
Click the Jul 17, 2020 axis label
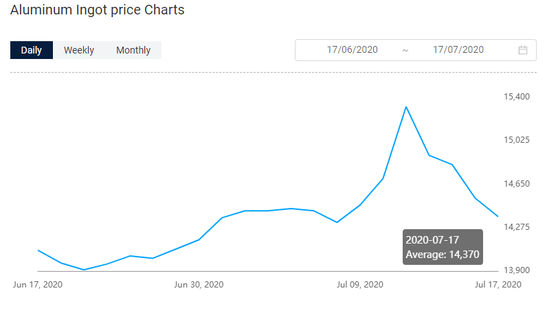[498, 285]
